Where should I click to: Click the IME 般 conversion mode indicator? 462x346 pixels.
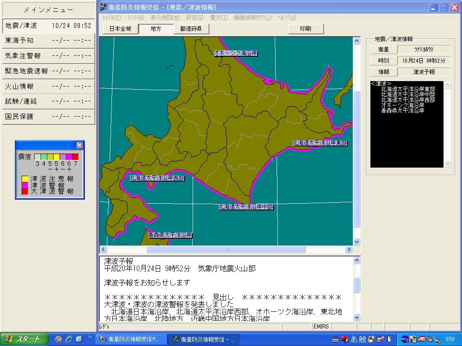click(362, 339)
